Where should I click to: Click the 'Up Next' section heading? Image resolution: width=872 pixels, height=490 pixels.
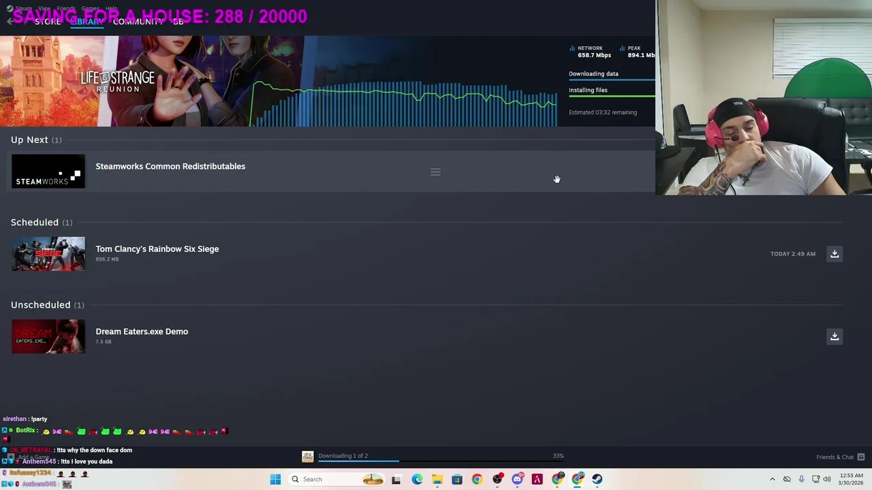(29, 140)
